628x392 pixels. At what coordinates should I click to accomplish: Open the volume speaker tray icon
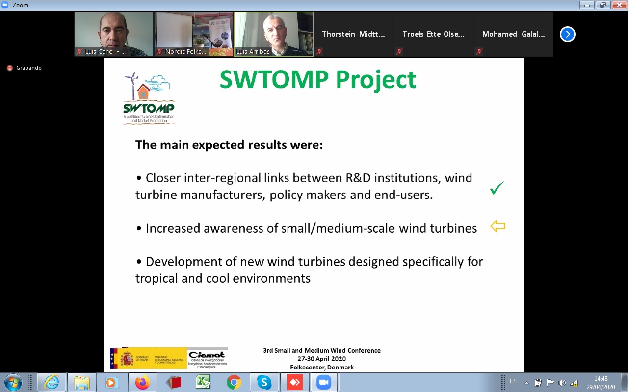click(562, 383)
